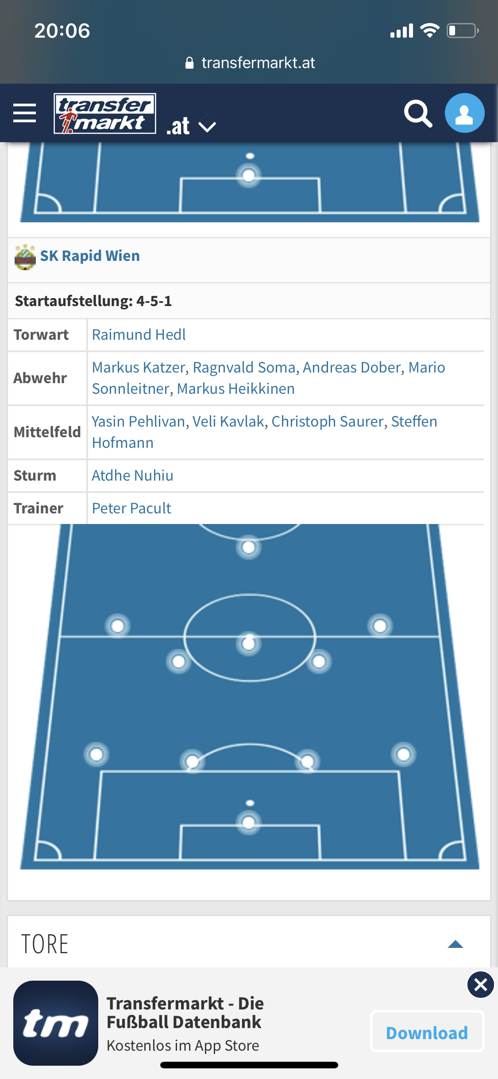Open Atdhe Nuhiu player profile
Image resolution: width=498 pixels, height=1079 pixels.
(132, 476)
